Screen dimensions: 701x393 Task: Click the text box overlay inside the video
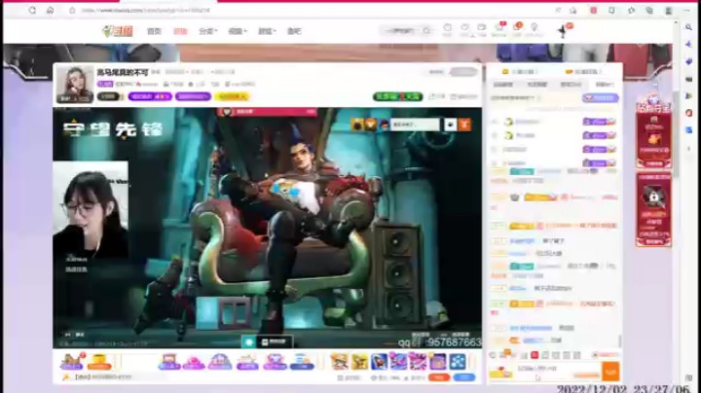pyautogui.click(x=415, y=125)
